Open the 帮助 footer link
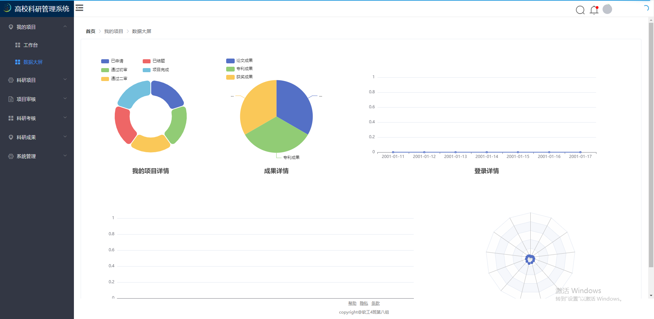This screenshot has height=319, width=654. 352,303
